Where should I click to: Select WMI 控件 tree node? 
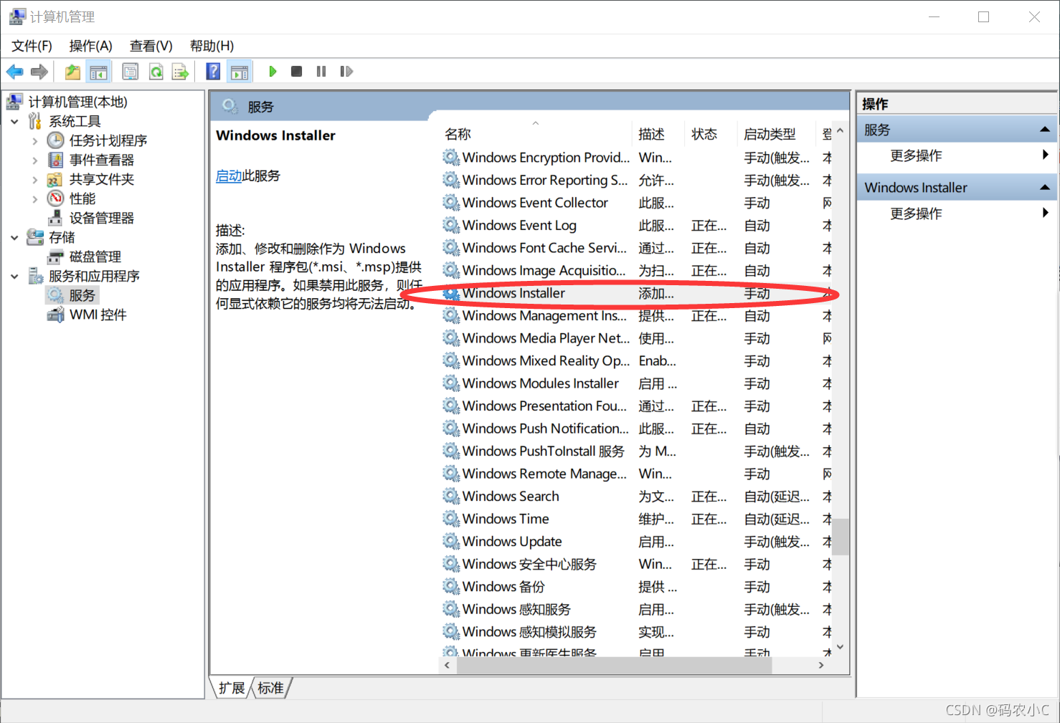point(98,315)
